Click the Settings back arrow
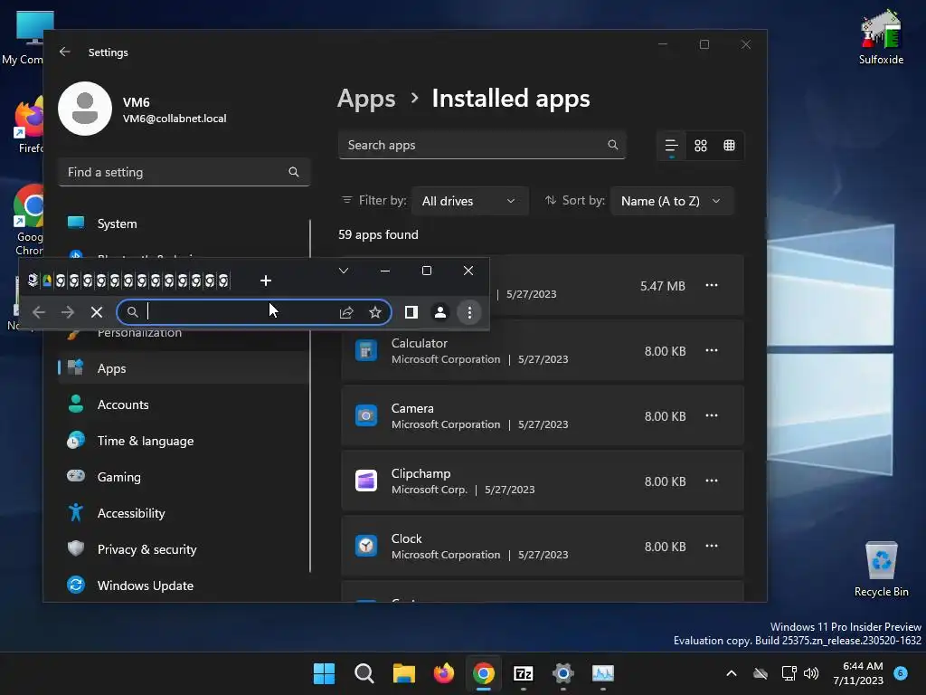926x695 pixels. click(x=65, y=52)
